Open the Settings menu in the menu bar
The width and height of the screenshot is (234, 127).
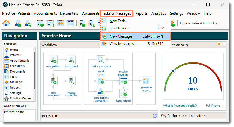point(176,13)
